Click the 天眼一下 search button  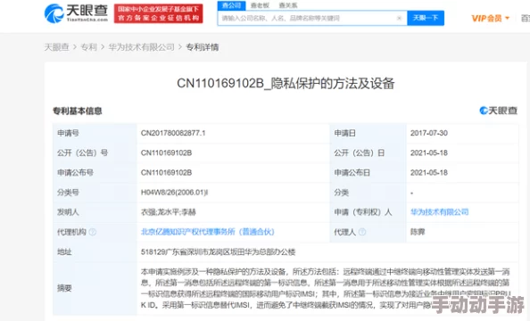(426, 18)
